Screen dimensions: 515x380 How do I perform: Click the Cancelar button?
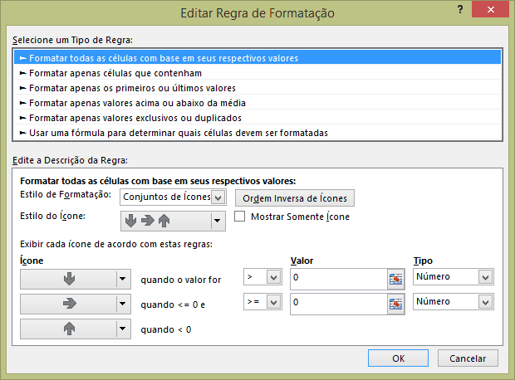(x=468, y=358)
